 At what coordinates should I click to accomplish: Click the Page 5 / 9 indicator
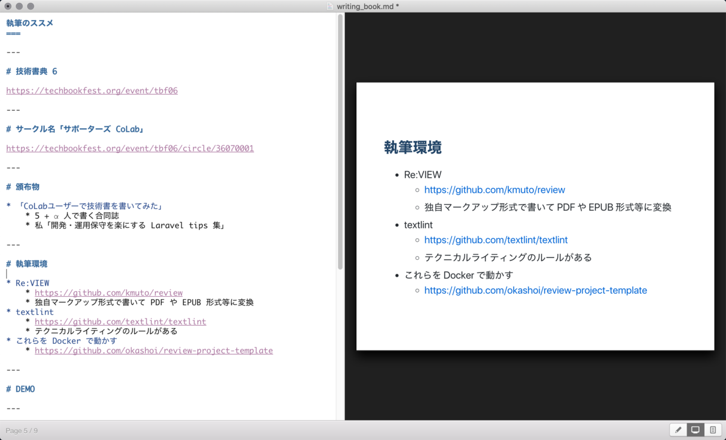click(x=21, y=430)
